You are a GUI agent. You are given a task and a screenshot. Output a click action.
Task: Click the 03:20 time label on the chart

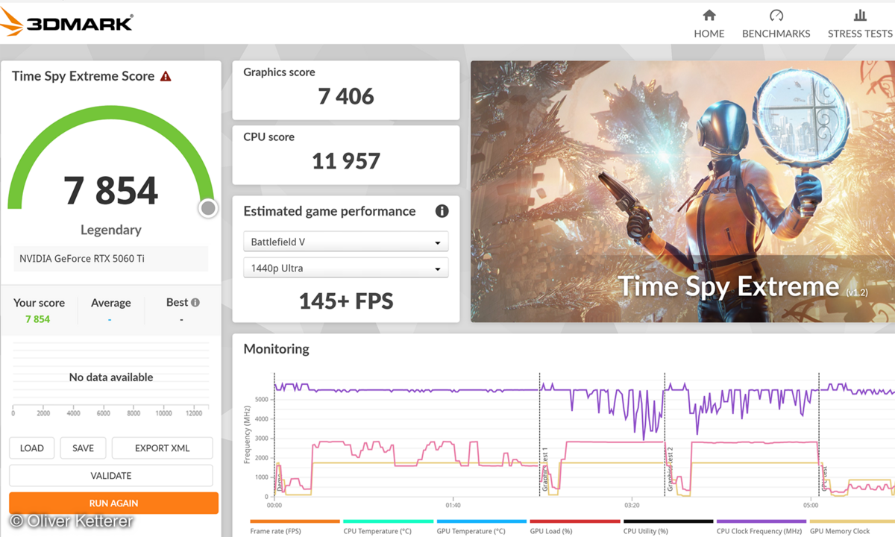click(x=632, y=505)
